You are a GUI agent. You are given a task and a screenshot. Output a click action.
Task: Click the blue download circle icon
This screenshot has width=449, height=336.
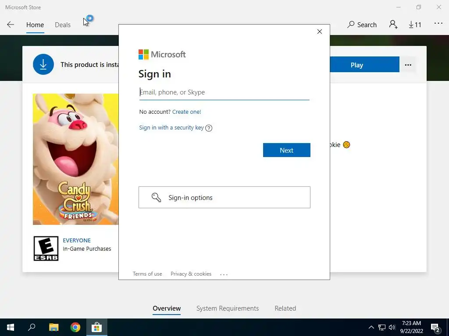coord(43,65)
